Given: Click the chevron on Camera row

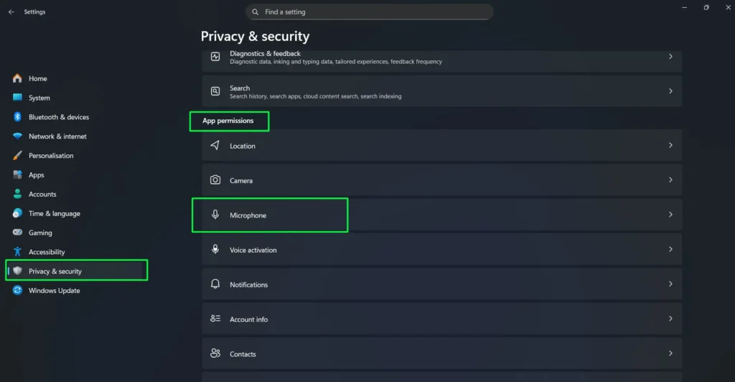Looking at the screenshot, I should (x=670, y=180).
